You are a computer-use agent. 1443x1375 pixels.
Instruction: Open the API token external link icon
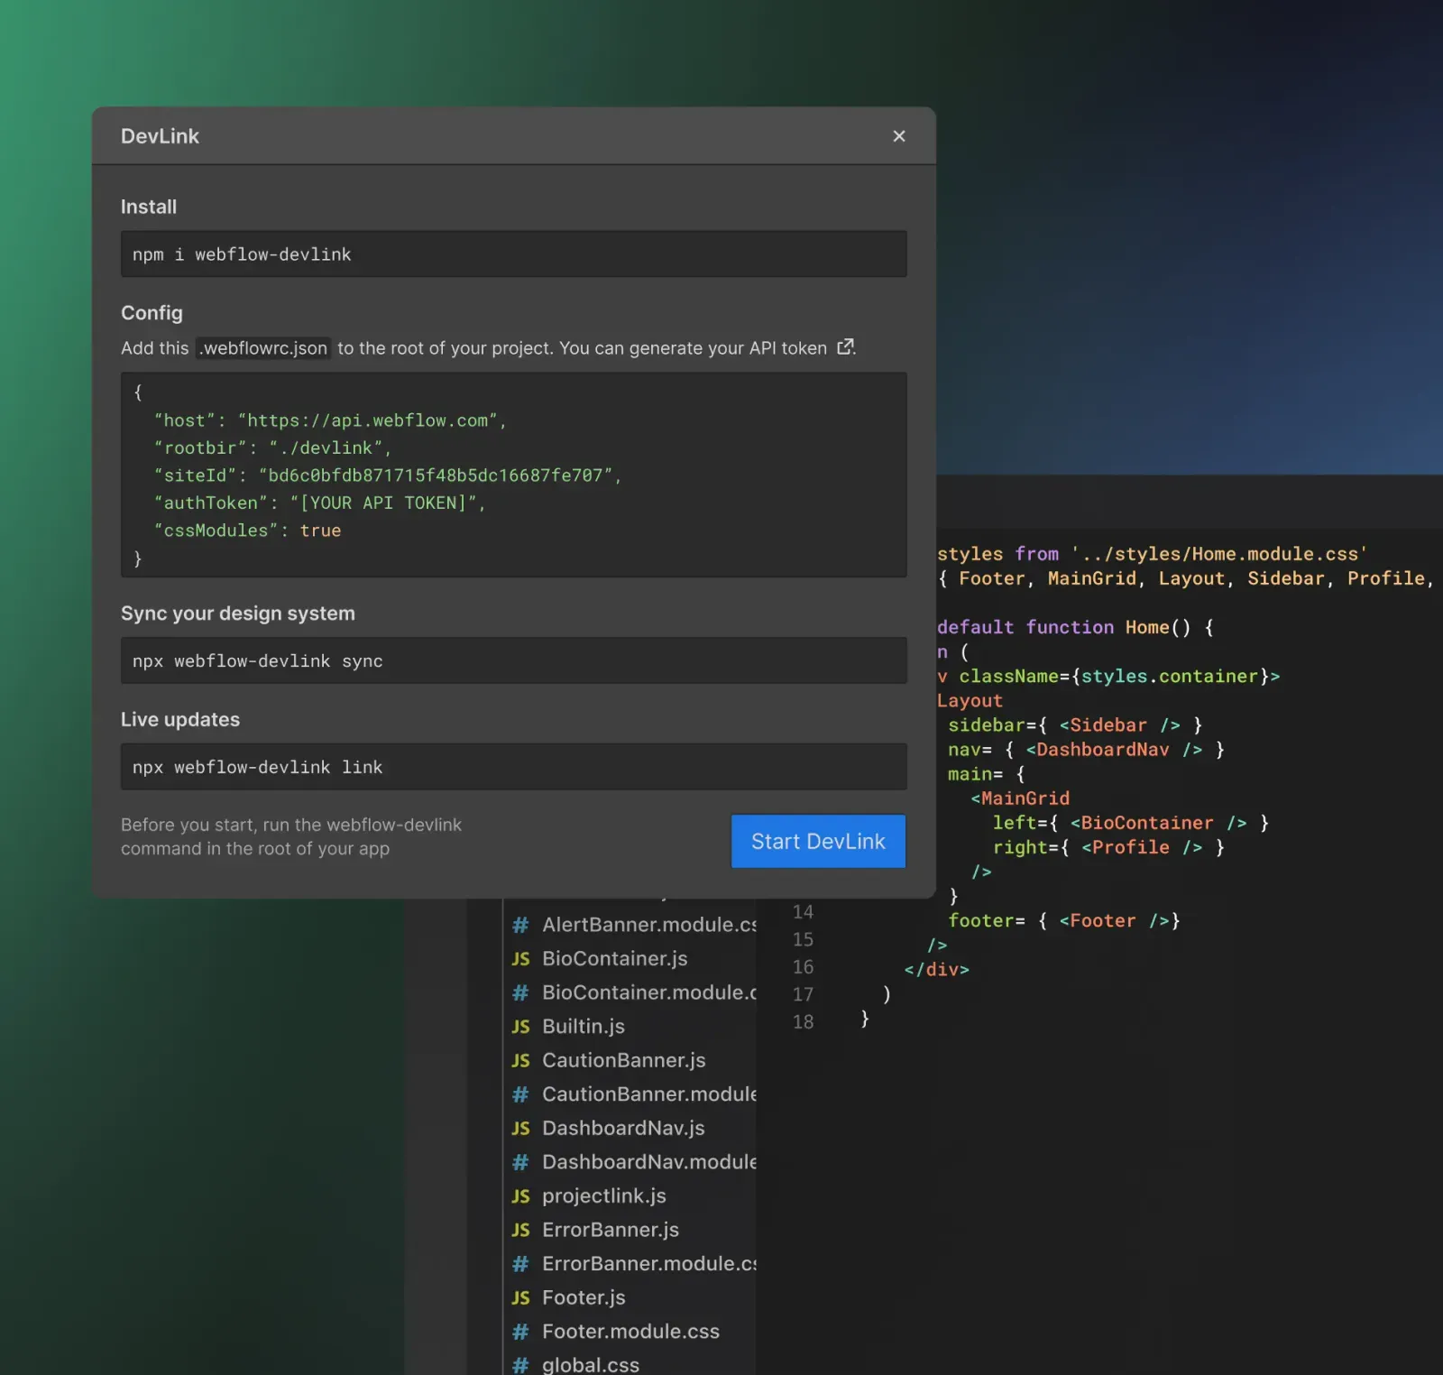(845, 347)
